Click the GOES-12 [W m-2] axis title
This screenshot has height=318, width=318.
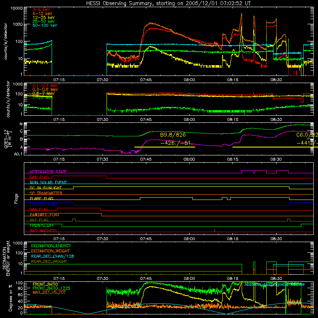click(x=8, y=139)
